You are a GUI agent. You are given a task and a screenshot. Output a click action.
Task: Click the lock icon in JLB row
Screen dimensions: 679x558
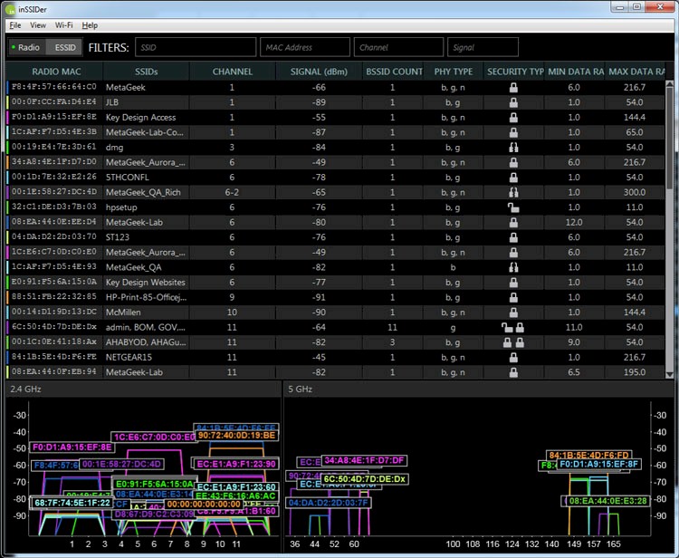513,102
